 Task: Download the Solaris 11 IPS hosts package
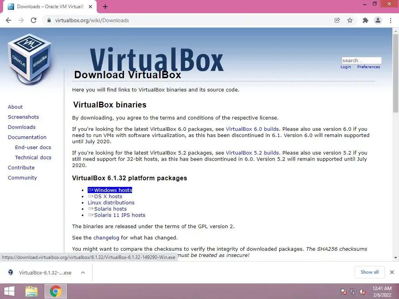click(117, 215)
